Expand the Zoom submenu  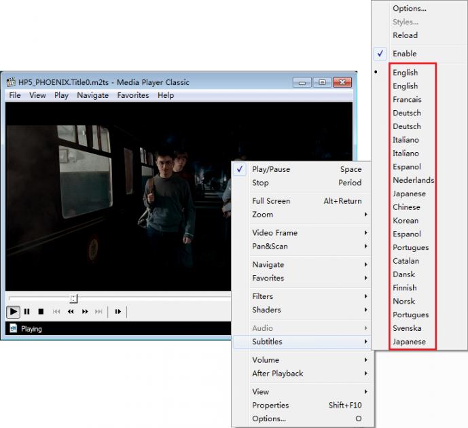[x=302, y=214]
